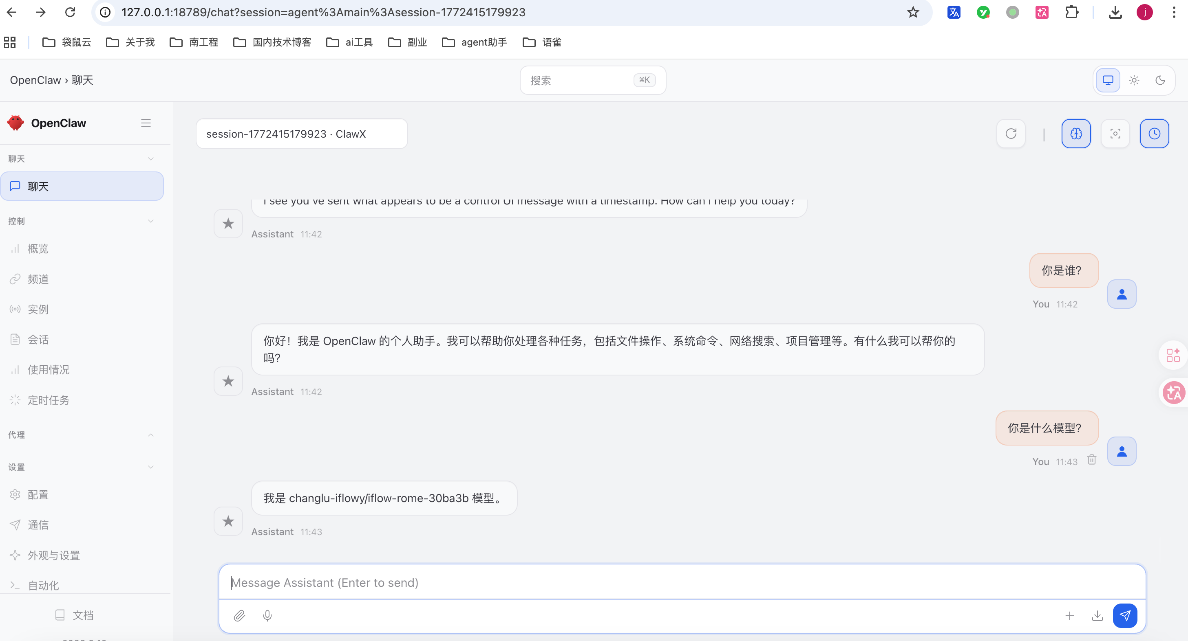Switch to dark theme moon icon
The height and width of the screenshot is (641, 1188).
point(1160,80)
